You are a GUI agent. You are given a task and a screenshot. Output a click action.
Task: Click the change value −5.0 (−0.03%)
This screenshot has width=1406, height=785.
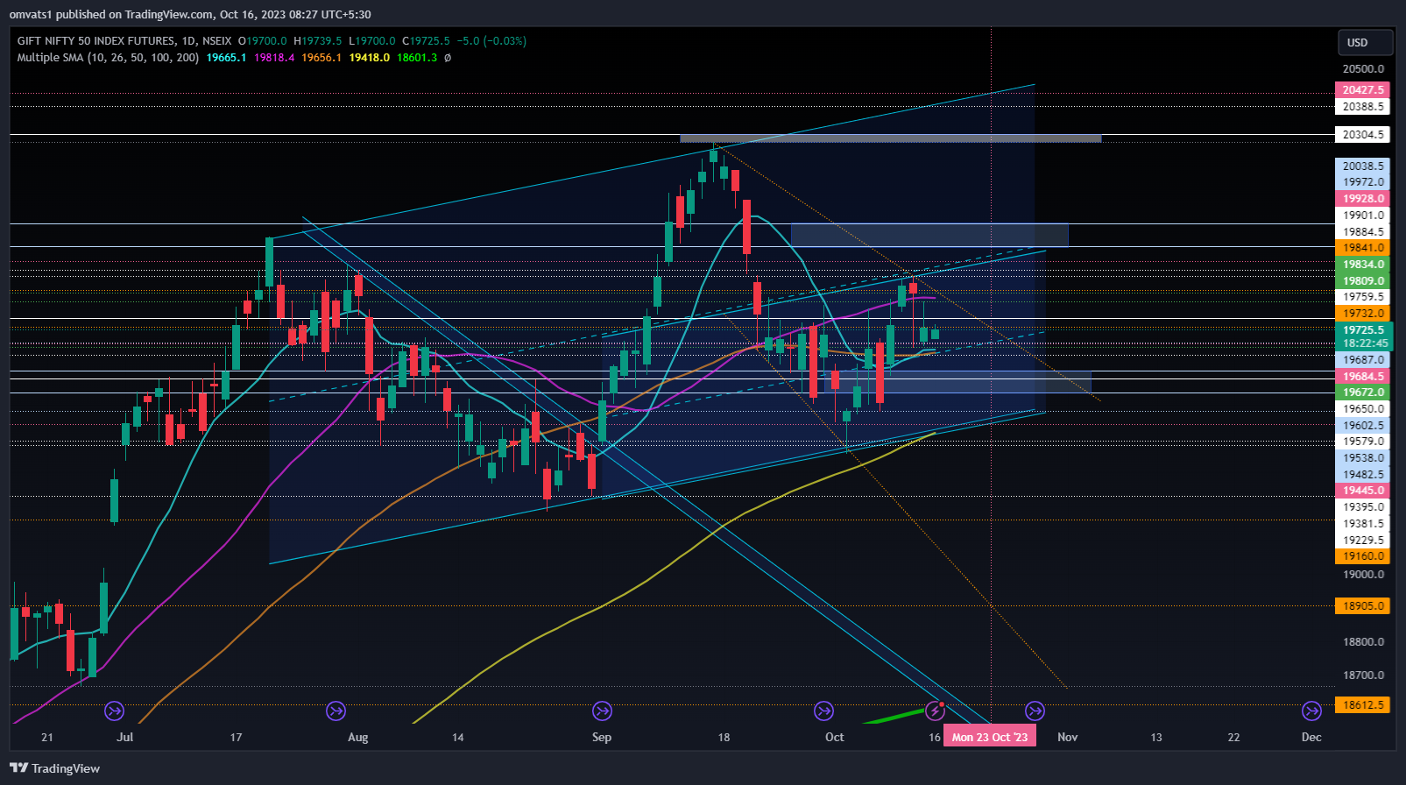(x=491, y=41)
